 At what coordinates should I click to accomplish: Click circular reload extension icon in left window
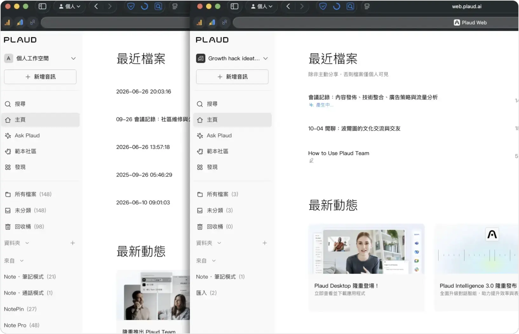tap(145, 6)
